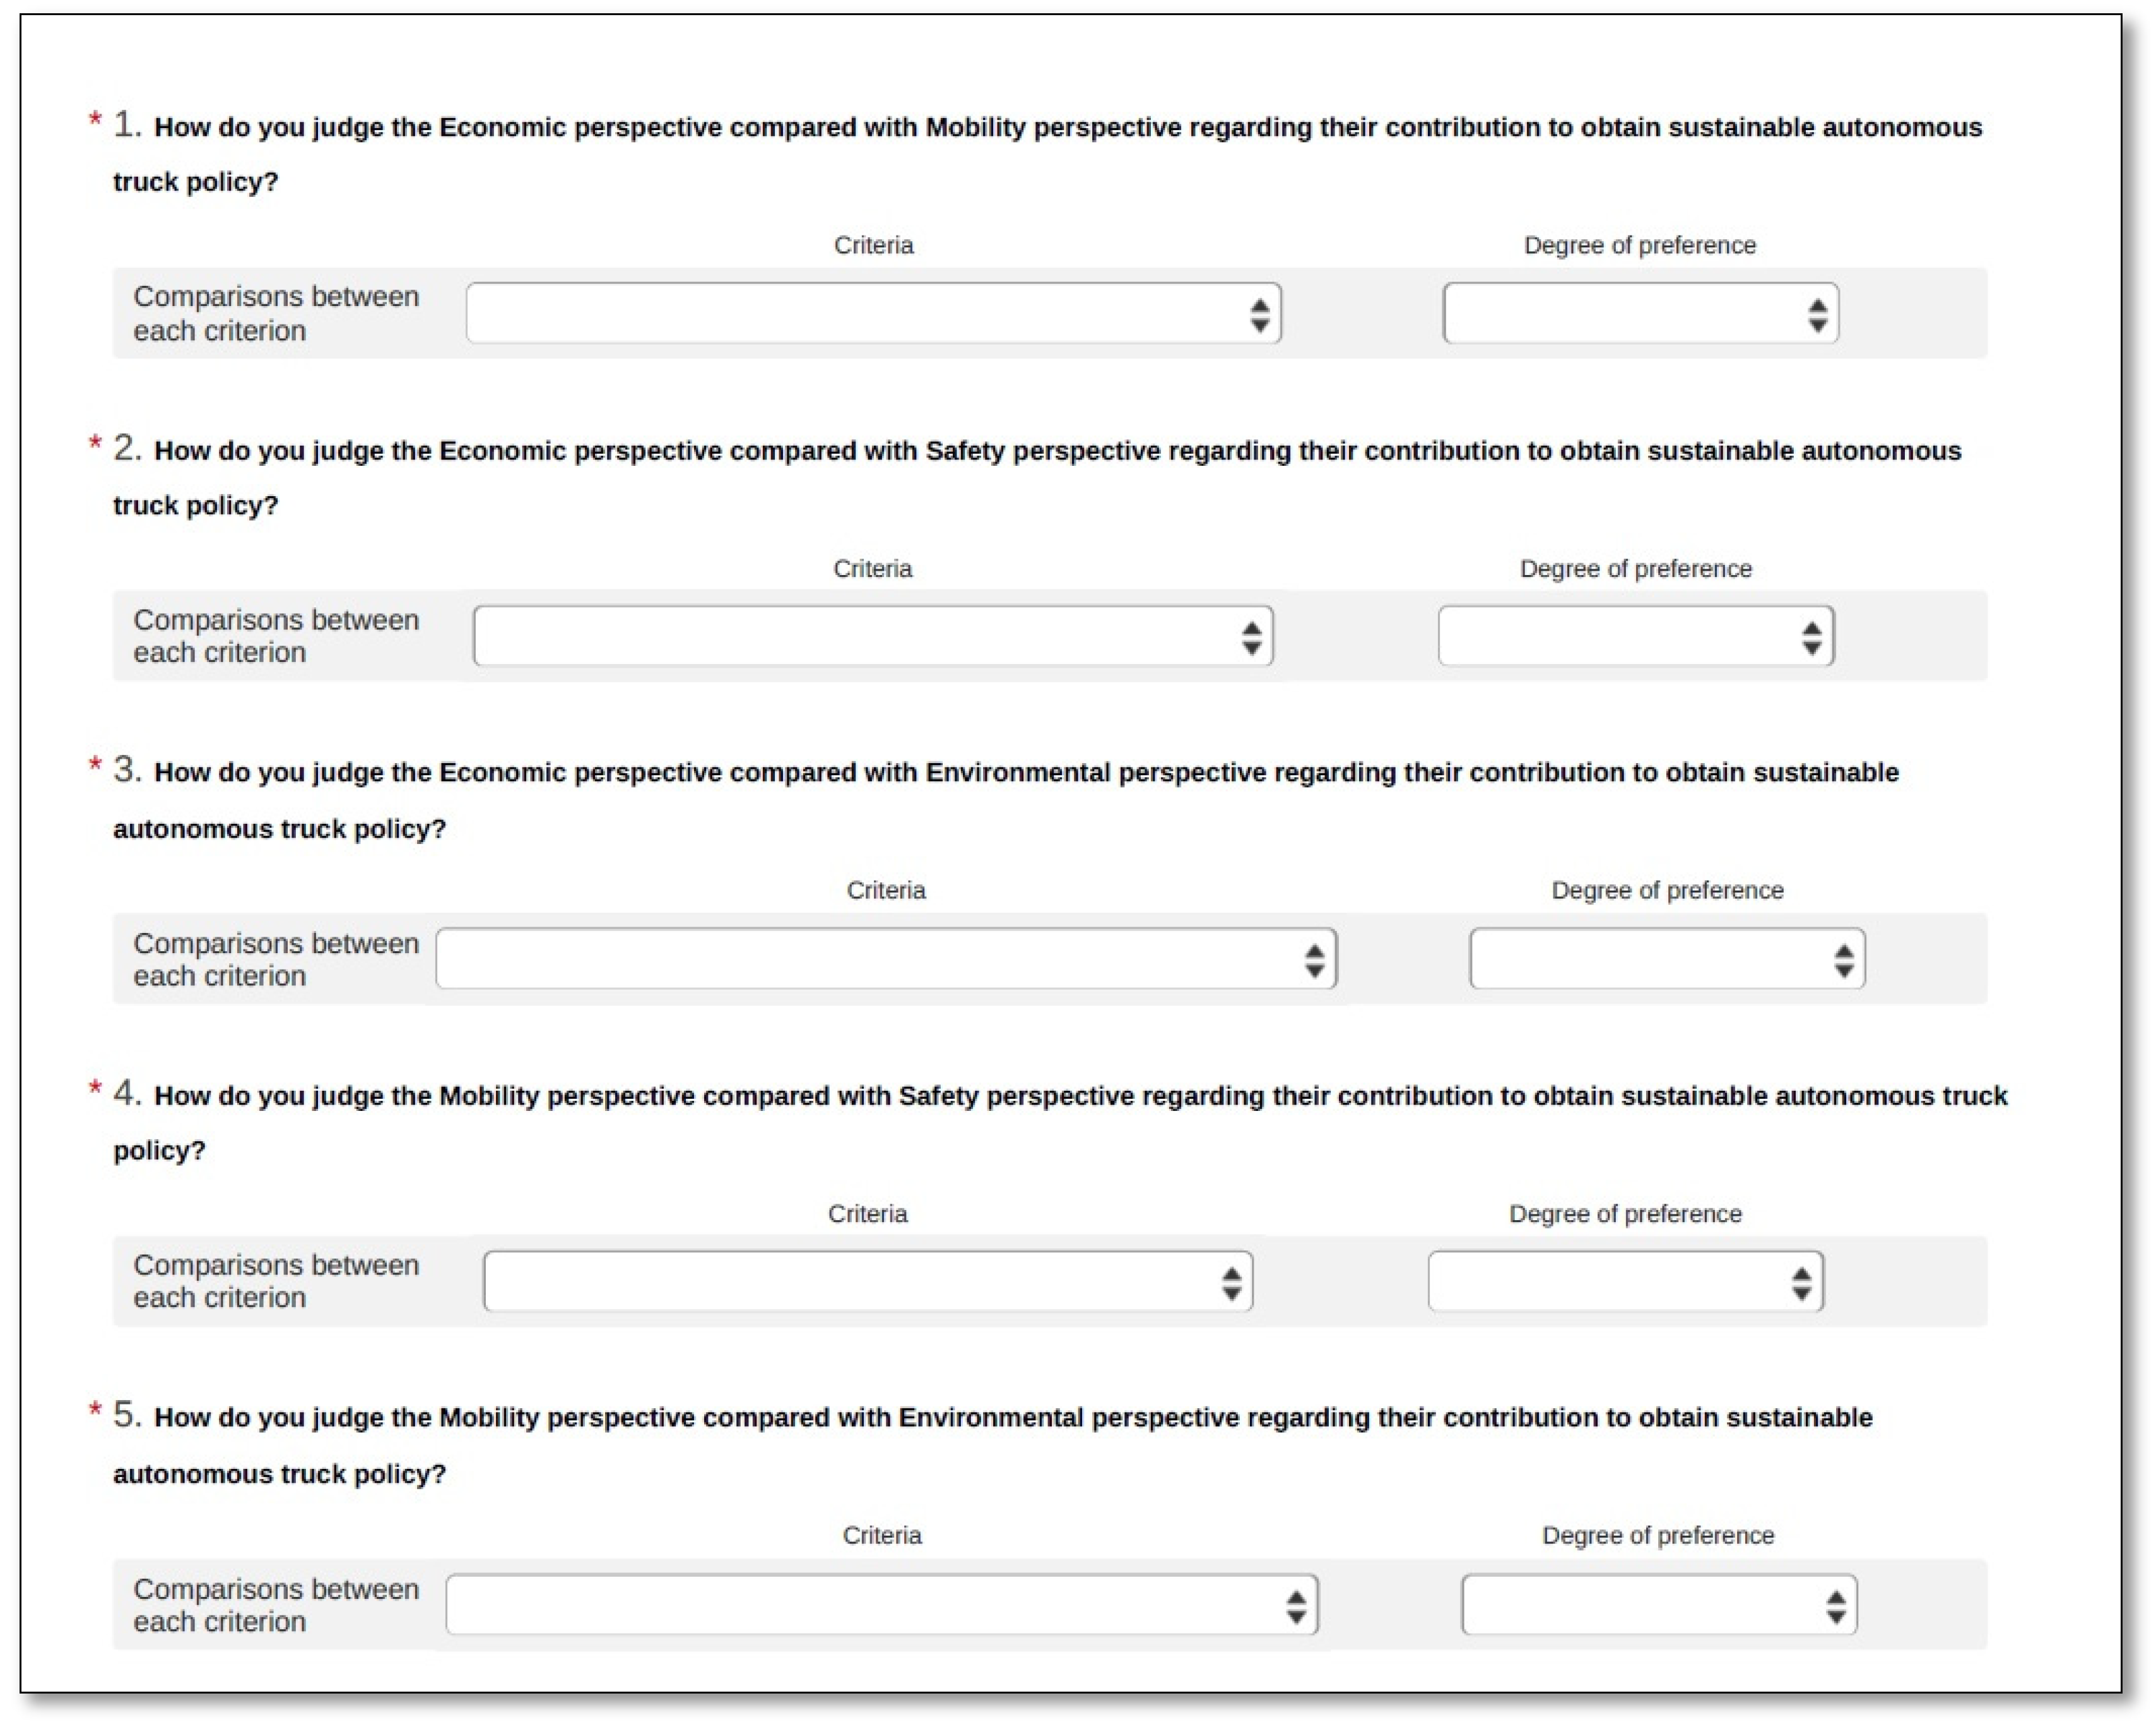Open question 2 Degree of preference dropdown
This screenshot has height=1727, width=2156.
click(x=1636, y=636)
